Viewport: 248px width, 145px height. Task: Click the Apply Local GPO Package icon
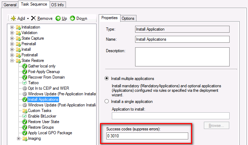pyautogui.click(x=25, y=133)
